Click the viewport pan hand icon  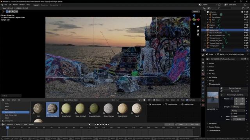click(x=198, y=30)
